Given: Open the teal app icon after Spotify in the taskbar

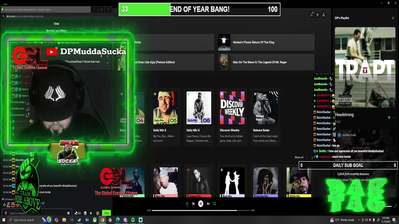Looking at the screenshot, I should [141, 220].
